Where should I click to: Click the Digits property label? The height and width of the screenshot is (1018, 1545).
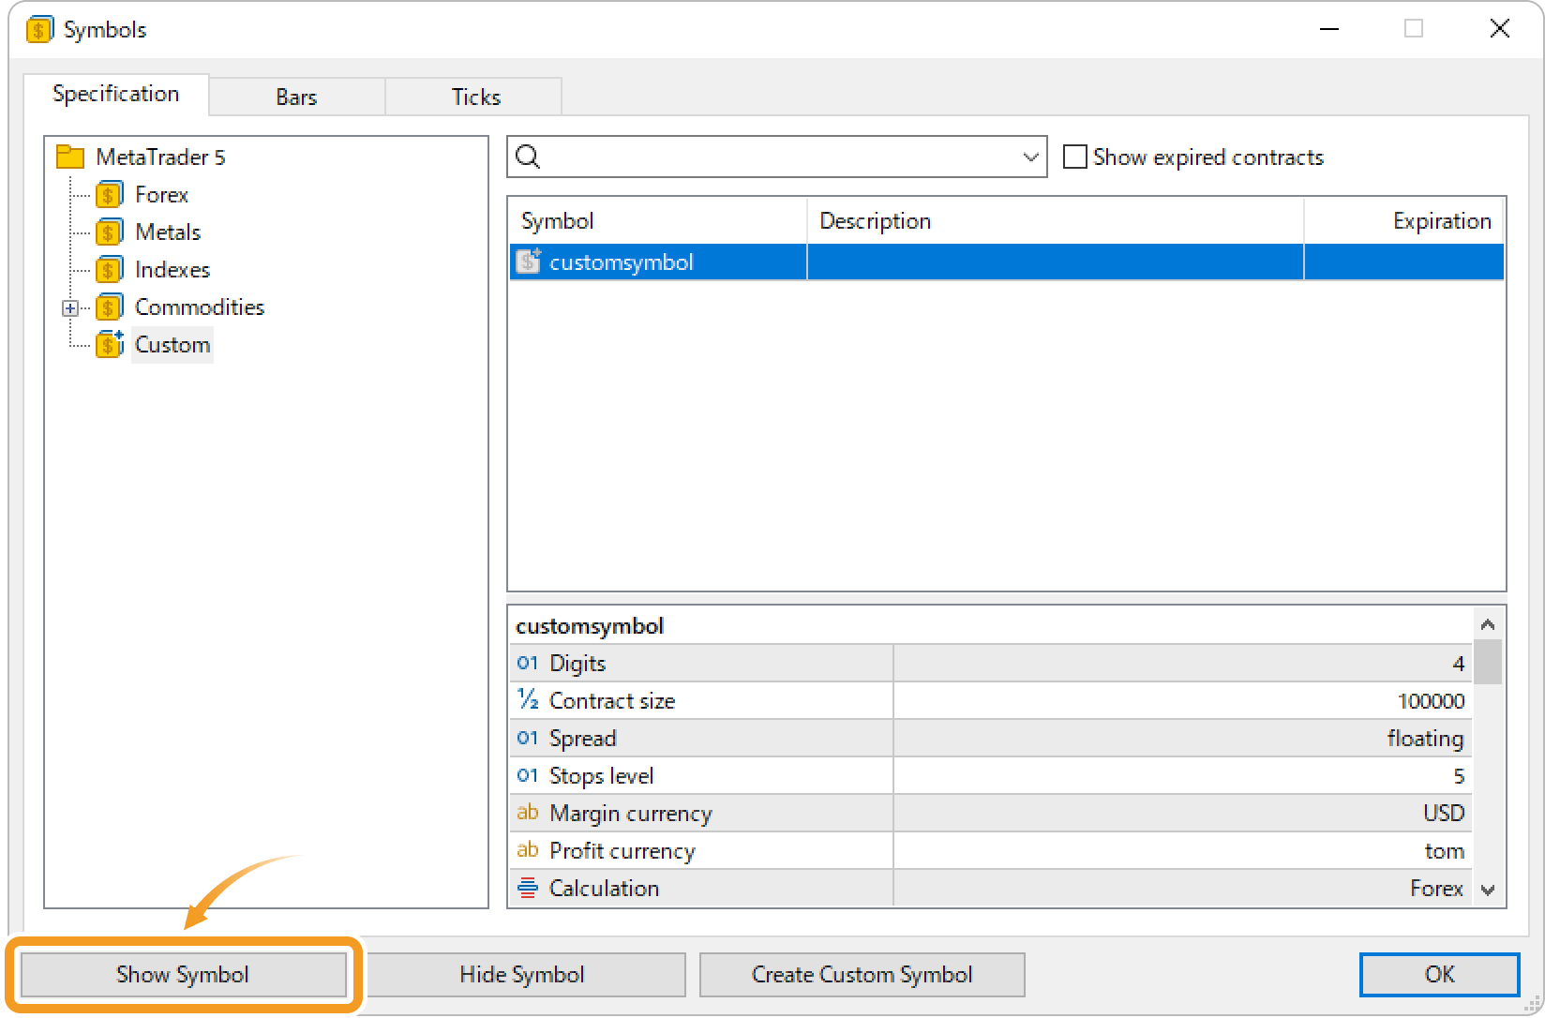click(577, 664)
